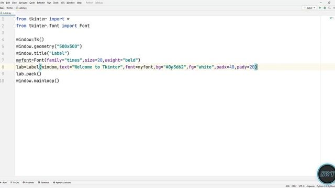The width and height of the screenshot is (335, 188).
Task: Click the "bold" weight string
Action: click(x=130, y=60)
